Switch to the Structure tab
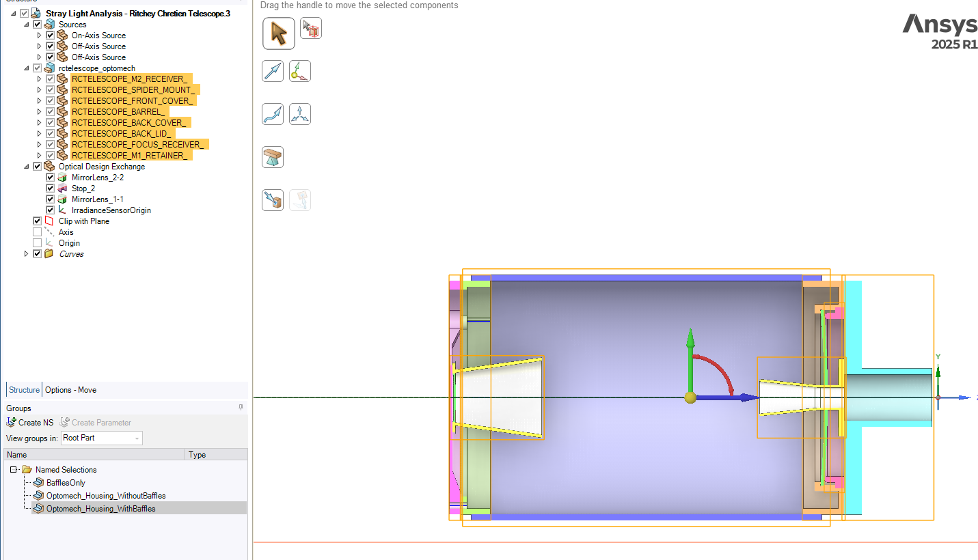Image resolution: width=978 pixels, height=560 pixels. [x=24, y=390]
